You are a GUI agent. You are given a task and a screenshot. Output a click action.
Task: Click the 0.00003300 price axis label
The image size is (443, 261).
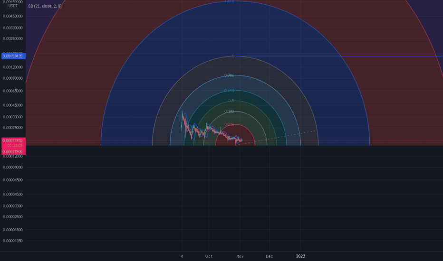[x=13, y=206]
